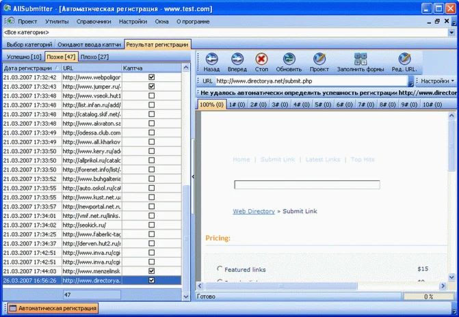Open the Плохо [27] tab

click(x=94, y=57)
